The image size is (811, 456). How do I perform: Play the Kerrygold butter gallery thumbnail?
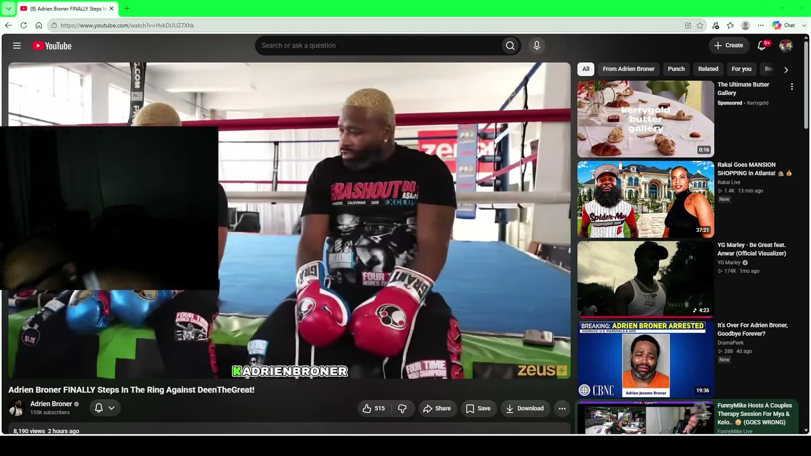(646, 119)
